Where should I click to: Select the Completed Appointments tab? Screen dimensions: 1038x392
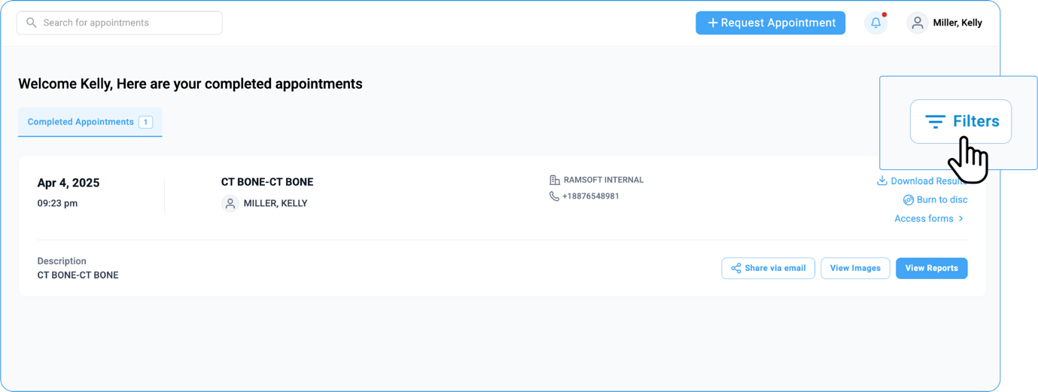[80, 122]
